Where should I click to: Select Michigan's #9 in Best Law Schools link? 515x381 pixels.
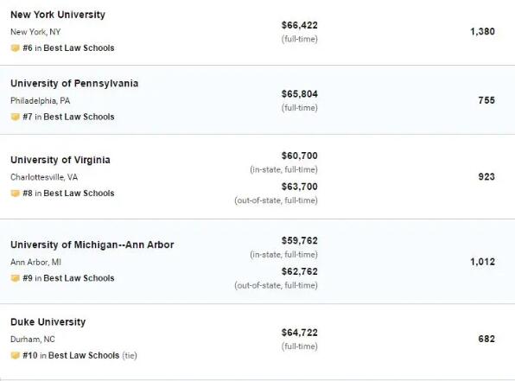tap(68, 278)
